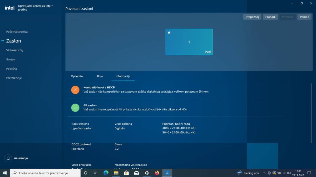The width and height of the screenshot is (316, 177).
Task: Open the volume speaker tray icon
Action: coord(289,173)
